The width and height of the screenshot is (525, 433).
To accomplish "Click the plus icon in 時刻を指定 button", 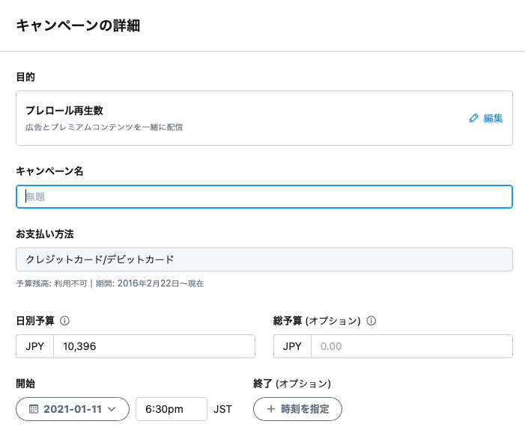I will tap(270, 409).
